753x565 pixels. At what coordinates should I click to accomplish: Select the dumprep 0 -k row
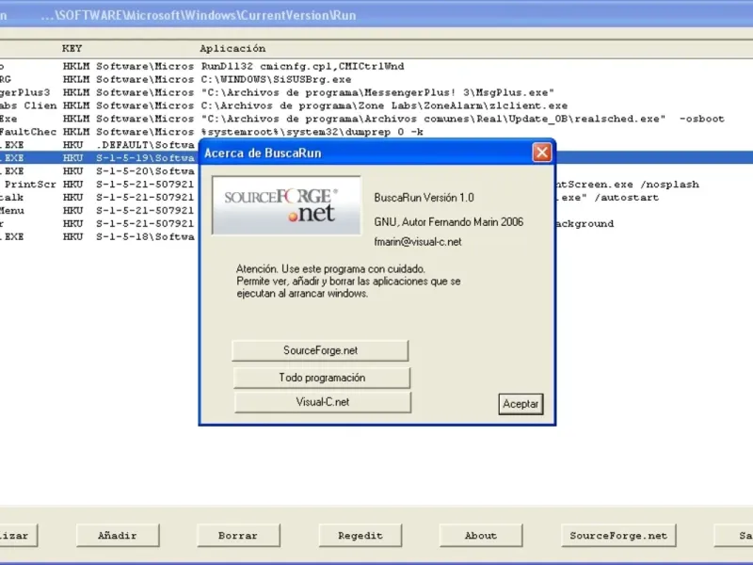tap(376, 132)
